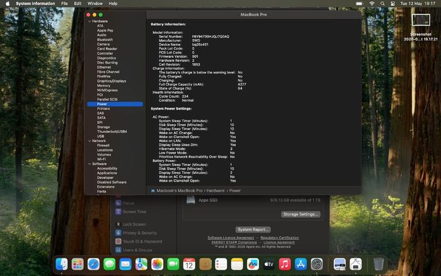This screenshot has width=441, height=276.
Task: Select USB in the Hardware list
Action: 100,136
